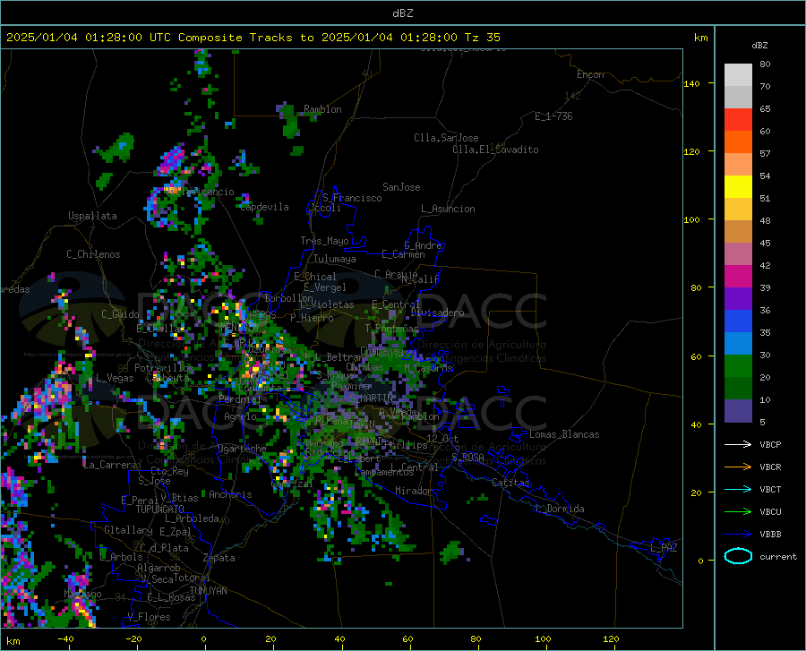Viewport: 806px width, 651px height.
Task: Select the slate purple 5 dBZ swatch
Action: (738, 411)
